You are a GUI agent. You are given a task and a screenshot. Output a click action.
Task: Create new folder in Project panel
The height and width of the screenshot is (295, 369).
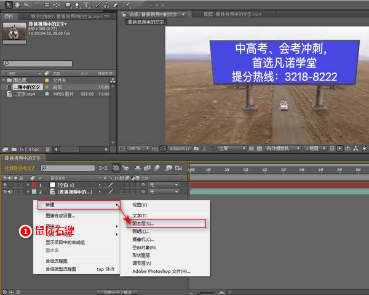(x=14, y=149)
